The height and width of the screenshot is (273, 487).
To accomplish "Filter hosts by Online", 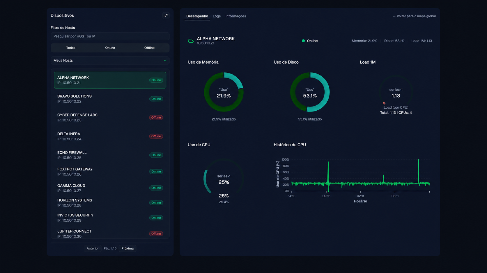I will coord(110,48).
